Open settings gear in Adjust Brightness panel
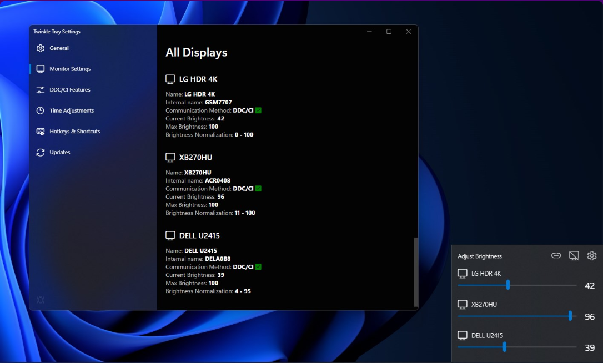Screen dimensions: 603x363 coord(592,256)
